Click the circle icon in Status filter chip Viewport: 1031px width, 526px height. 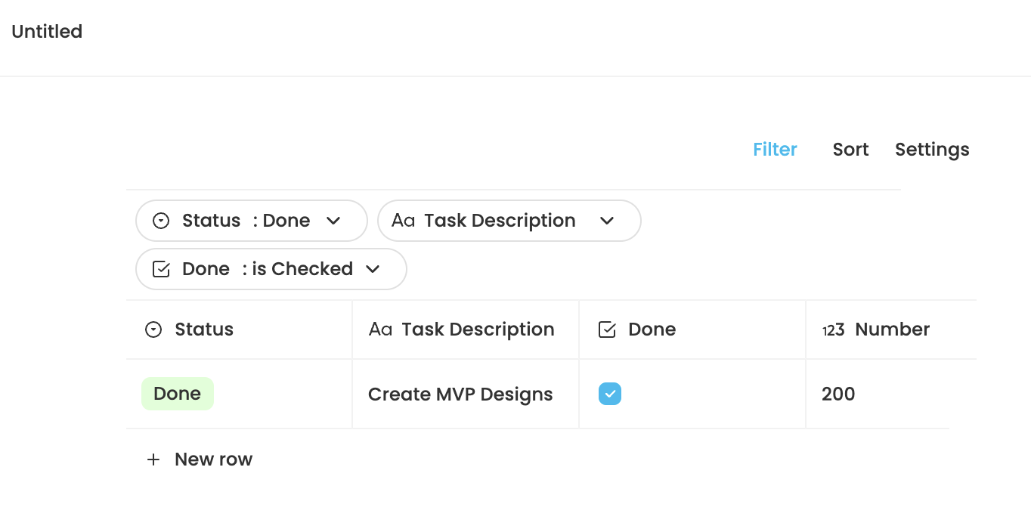160,220
